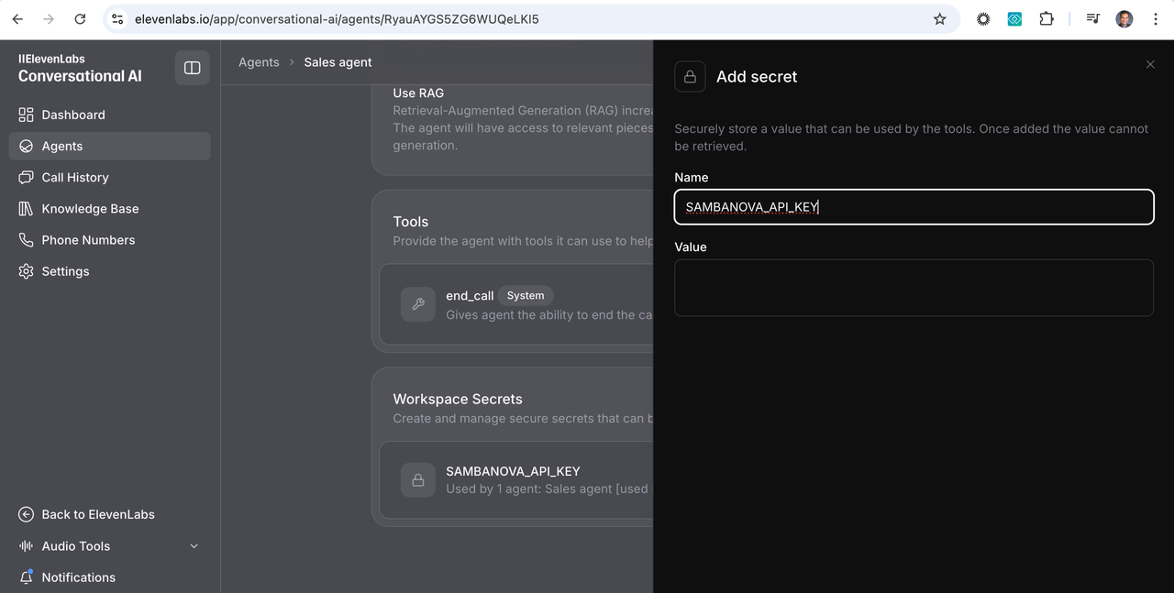Select the Agents icon in sidebar
Screen dimensions: 1174x593
click(x=28, y=146)
